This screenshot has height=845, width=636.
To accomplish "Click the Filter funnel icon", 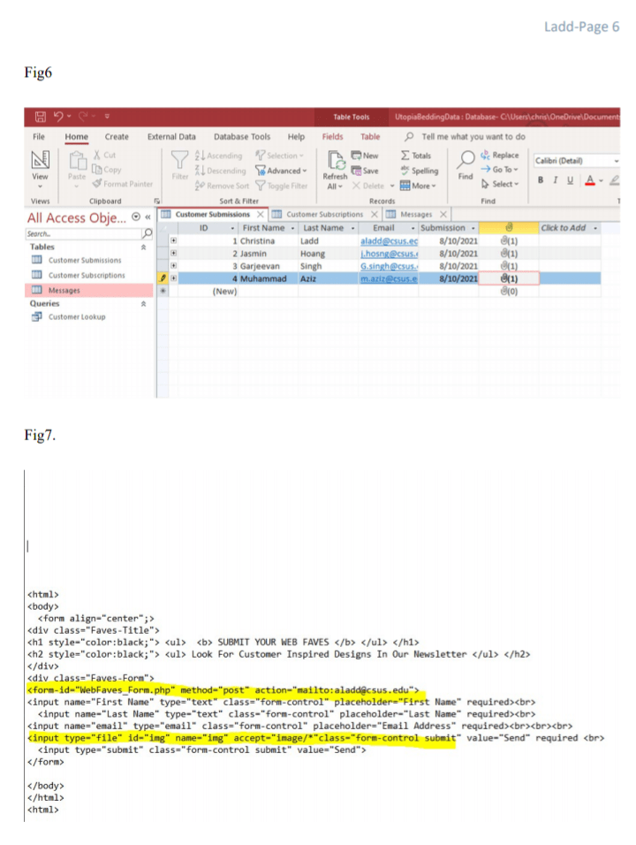I will tap(178, 162).
